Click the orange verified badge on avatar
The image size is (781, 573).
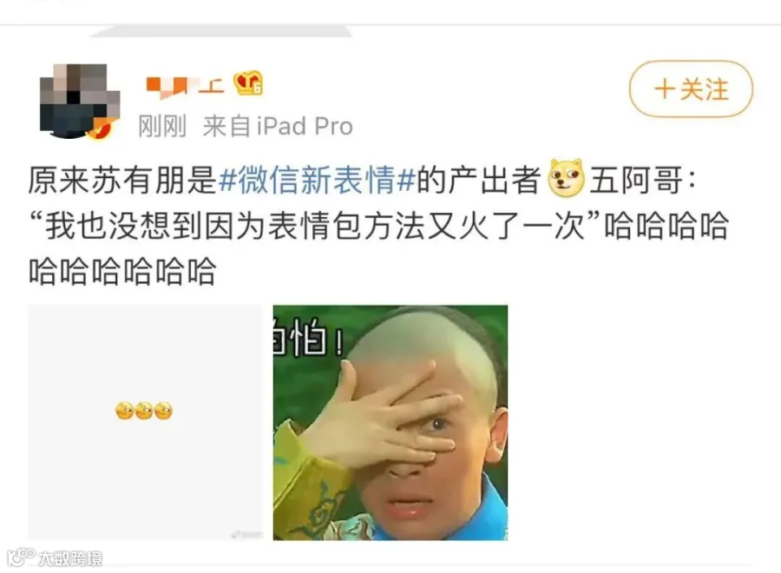(99, 128)
